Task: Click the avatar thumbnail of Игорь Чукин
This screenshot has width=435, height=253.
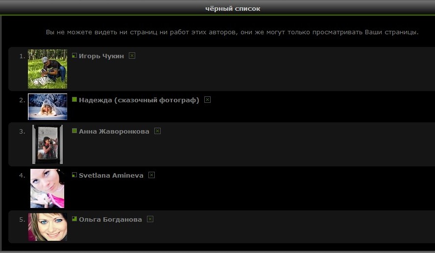Action: (x=48, y=69)
